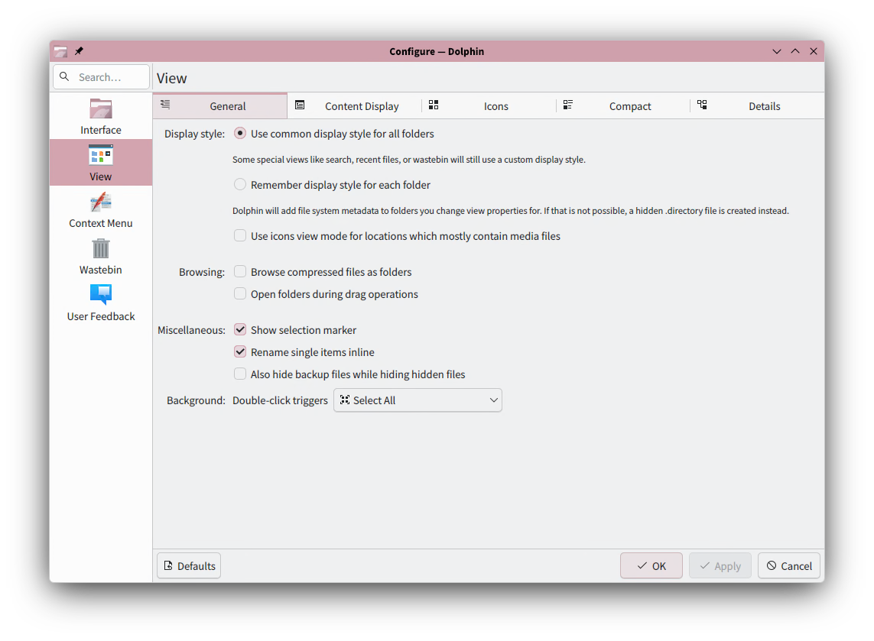Click the special views description text

coord(408,159)
